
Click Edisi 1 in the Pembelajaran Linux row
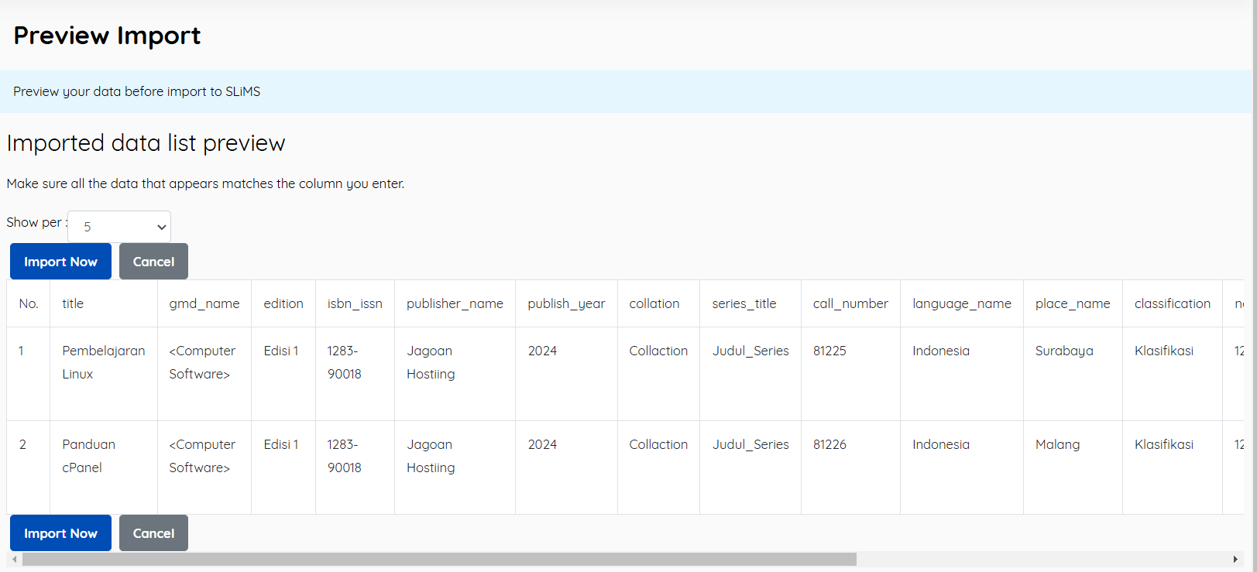tap(280, 351)
